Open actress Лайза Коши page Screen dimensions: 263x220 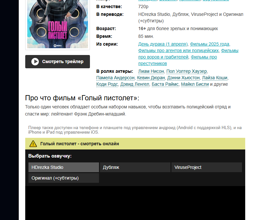(x=215, y=78)
